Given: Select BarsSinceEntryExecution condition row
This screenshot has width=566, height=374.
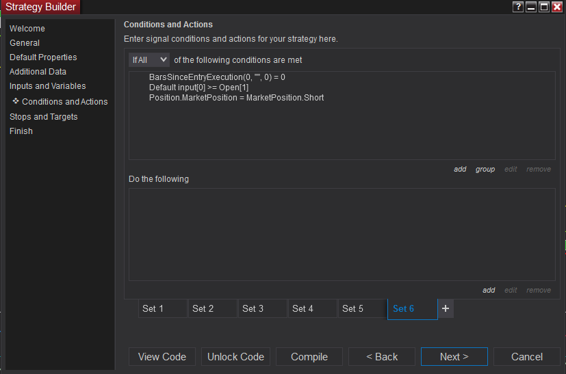Looking at the screenshot, I should (x=217, y=77).
